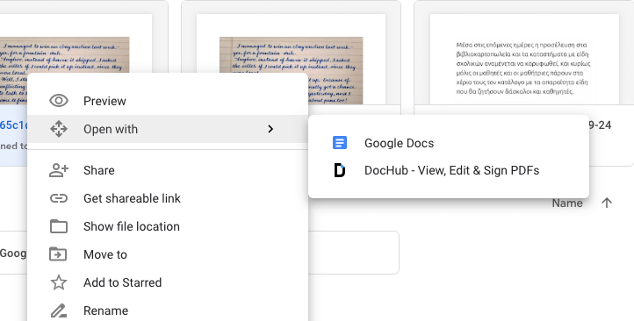Screen dimensions: 634x321
Task: Choose the Move to menu entry
Action: (168, 254)
